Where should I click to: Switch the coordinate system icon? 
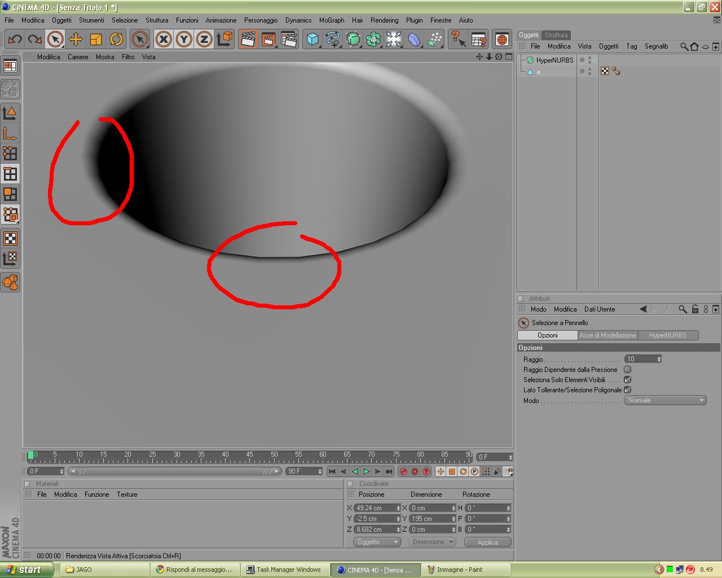pyautogui.click(x=224, y=39)
